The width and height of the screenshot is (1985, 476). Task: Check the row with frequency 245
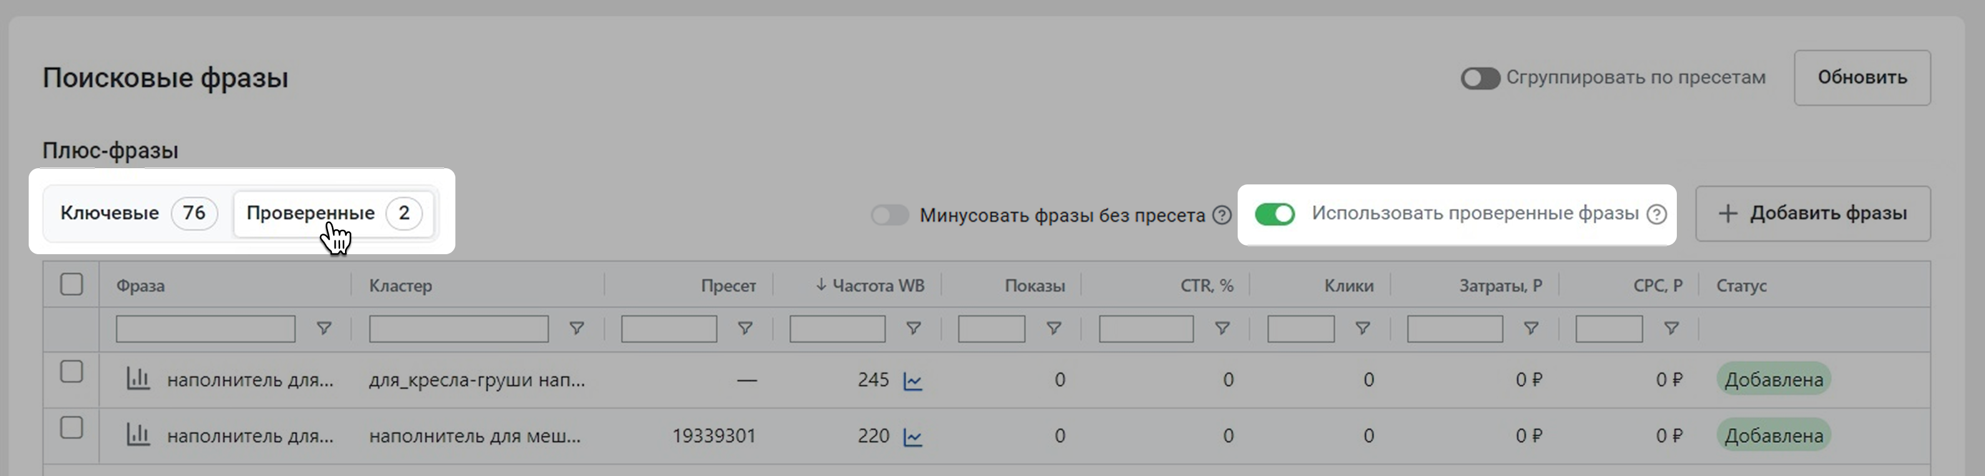[72, 372]
